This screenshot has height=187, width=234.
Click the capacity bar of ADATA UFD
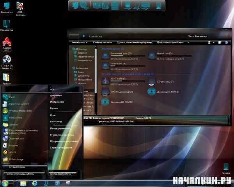pos(128,81)
